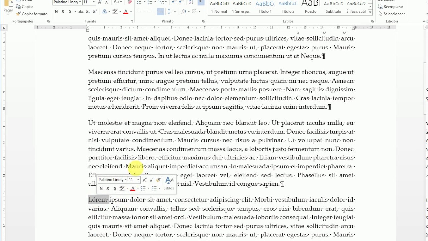Toggle italic (K) in the ribbon
428x241 pixels.
tap(63, 12)
